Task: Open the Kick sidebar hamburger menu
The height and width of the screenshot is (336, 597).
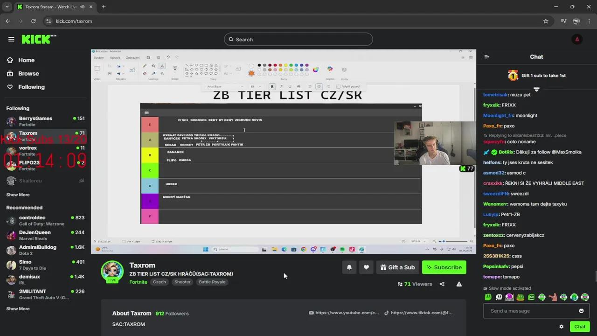Action: [11, 40]
